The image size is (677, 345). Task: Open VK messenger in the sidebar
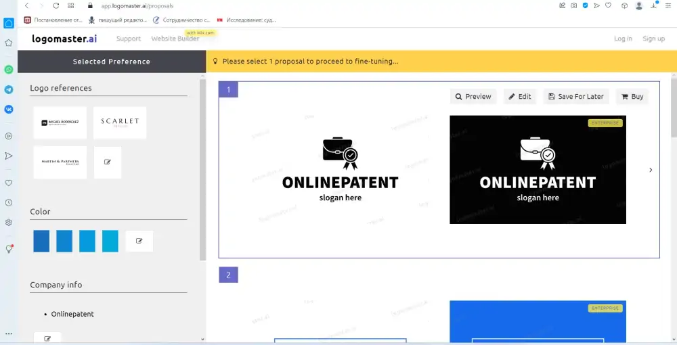point(9,109)
